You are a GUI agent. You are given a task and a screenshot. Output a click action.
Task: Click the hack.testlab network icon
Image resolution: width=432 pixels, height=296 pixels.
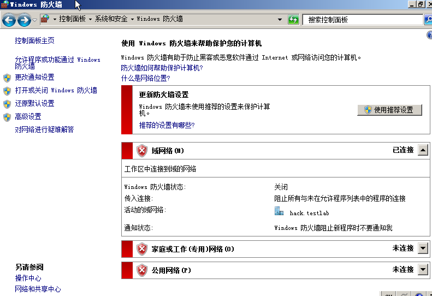[x=279, y=211]
